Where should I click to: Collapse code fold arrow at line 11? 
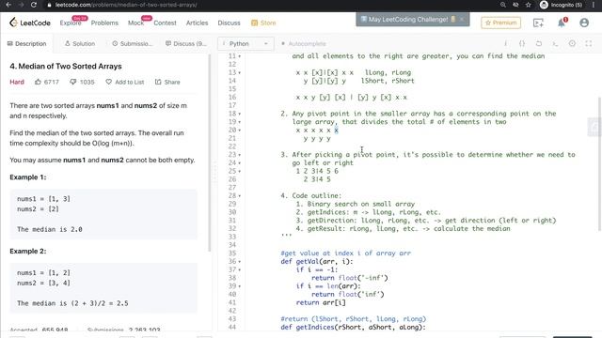[x=240, y=56]
